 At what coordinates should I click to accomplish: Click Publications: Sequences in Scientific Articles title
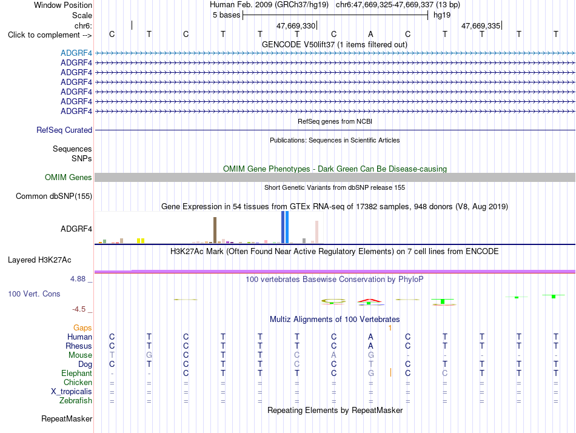(x=335, y=140)
